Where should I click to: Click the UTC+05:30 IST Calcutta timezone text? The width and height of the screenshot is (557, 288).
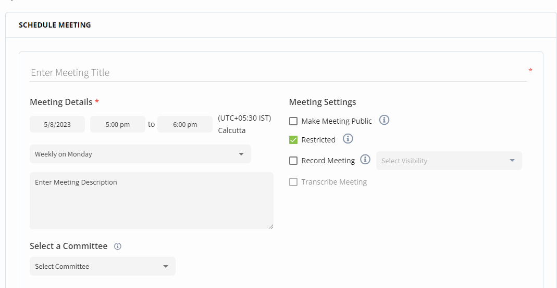click(x=244, y=124)
